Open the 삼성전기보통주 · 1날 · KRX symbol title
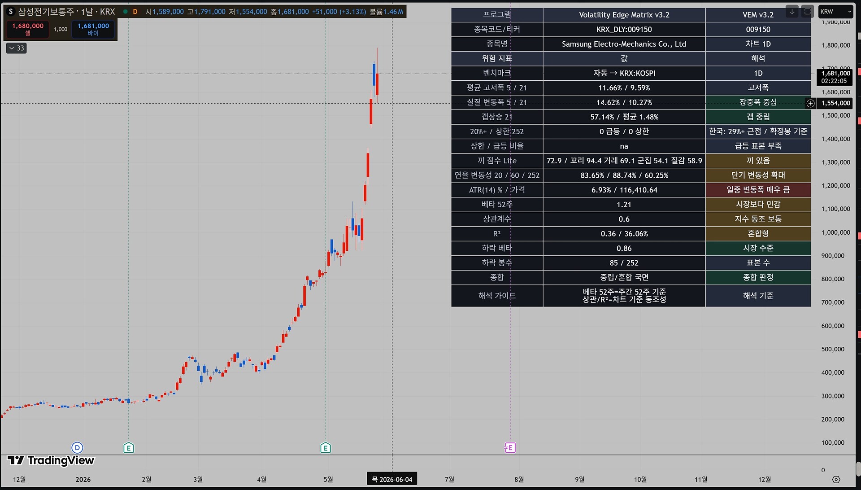This screenshot has height=490, width=861. pos(66,12)
